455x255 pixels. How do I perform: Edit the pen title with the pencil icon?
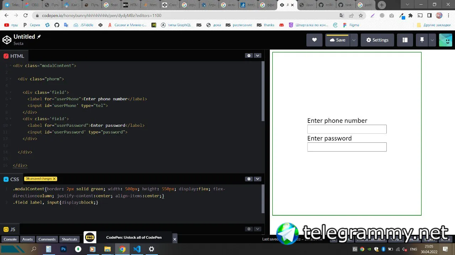(x=39, y=36)
